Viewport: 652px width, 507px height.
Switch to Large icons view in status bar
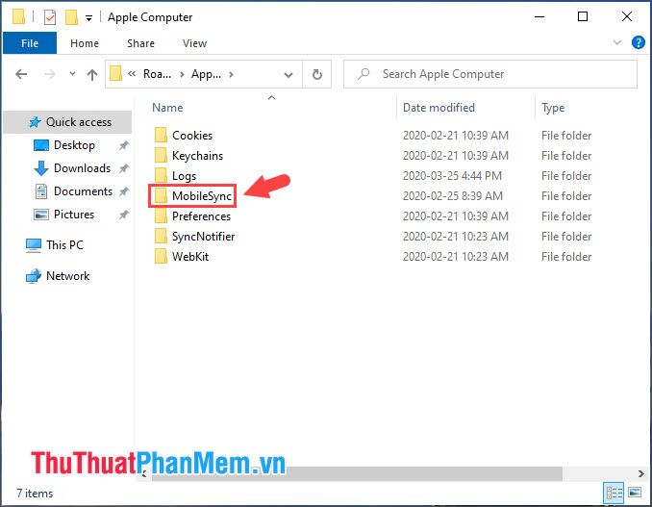click(635, 493)
